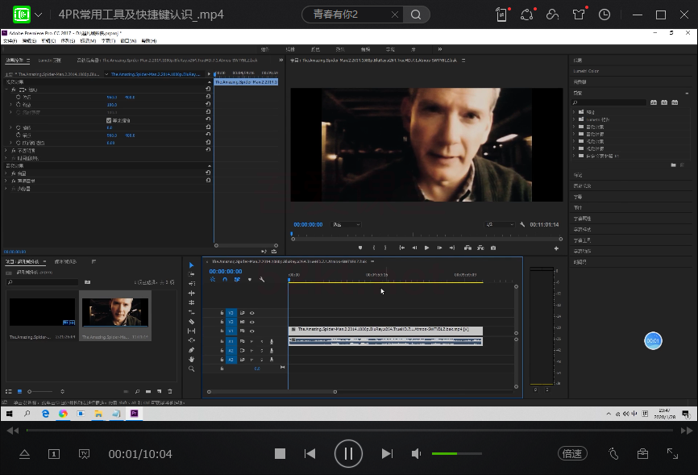The height and width of the screenshot is (475, 698).
Task: Toggle the timeline snap magnet
Action: 225,279
